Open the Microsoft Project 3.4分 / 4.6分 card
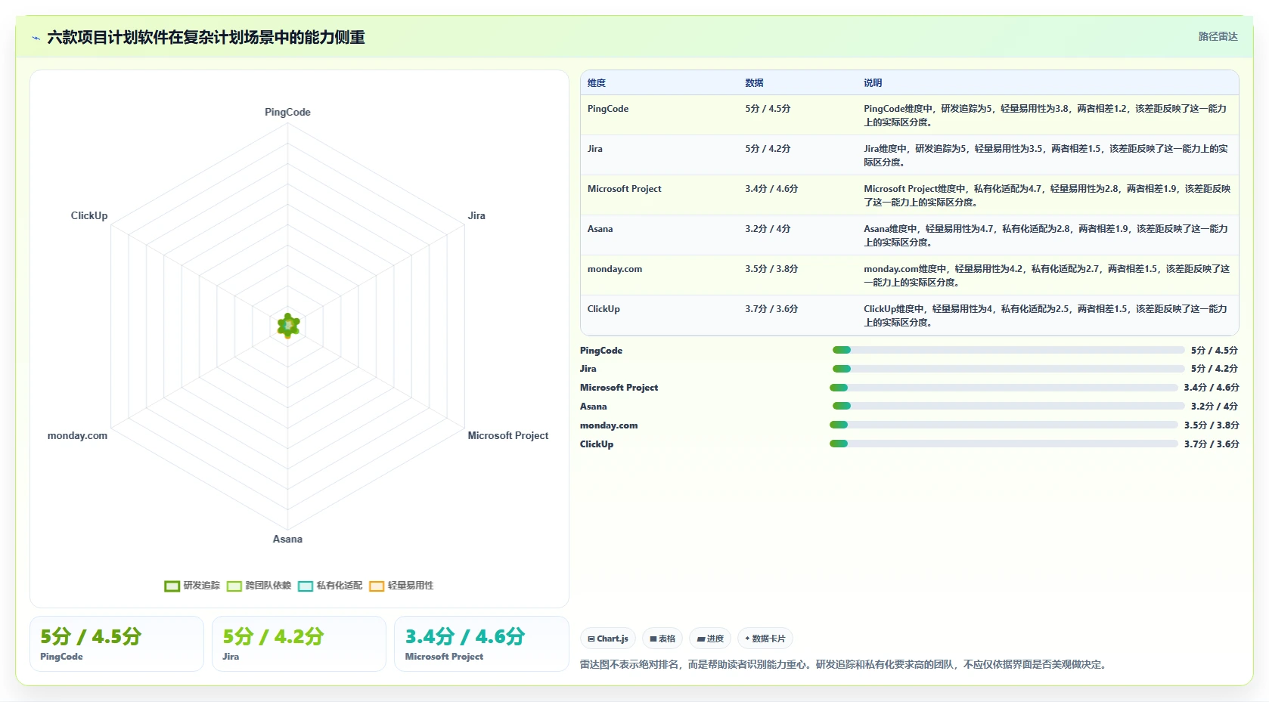 click(x=481, y=644)
